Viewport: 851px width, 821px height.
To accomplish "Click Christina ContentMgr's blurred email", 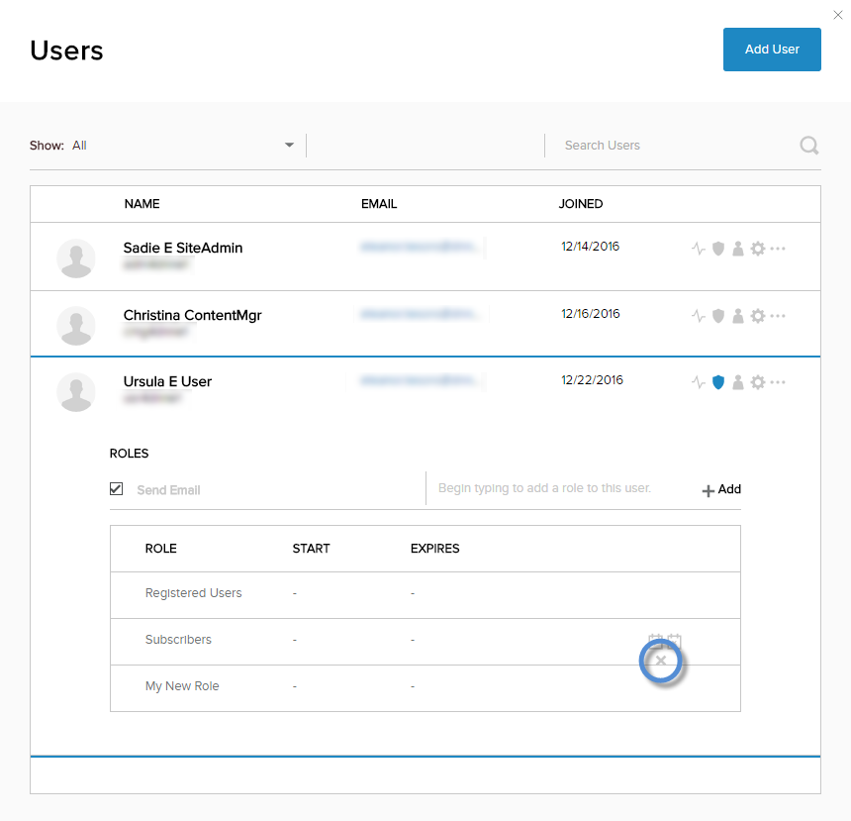I will point(421,314).
